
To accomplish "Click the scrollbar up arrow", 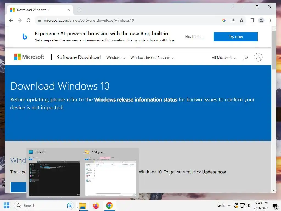I will tap(274, 29).
